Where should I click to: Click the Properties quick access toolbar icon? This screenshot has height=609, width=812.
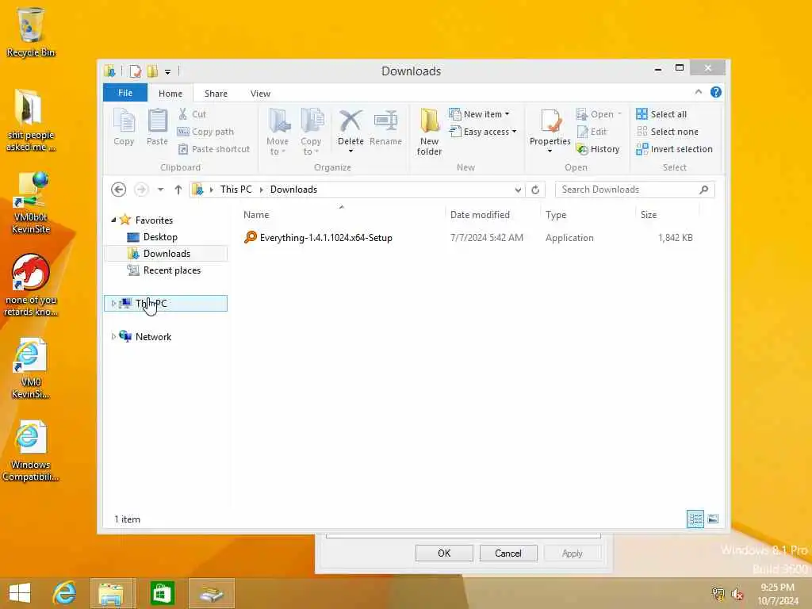tap(135, 71)
